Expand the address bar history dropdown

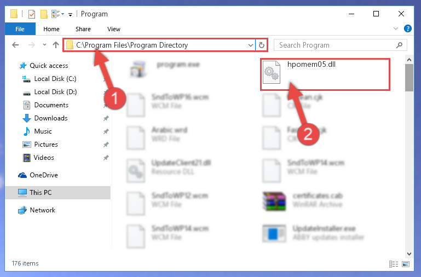coord(251,45)
